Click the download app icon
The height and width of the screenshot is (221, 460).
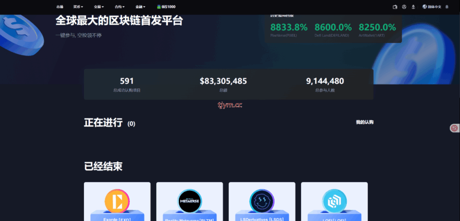tap(413, 7)
